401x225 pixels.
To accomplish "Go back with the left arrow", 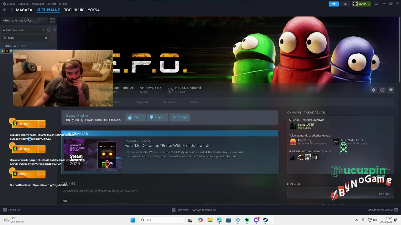I will click(5, 10).
